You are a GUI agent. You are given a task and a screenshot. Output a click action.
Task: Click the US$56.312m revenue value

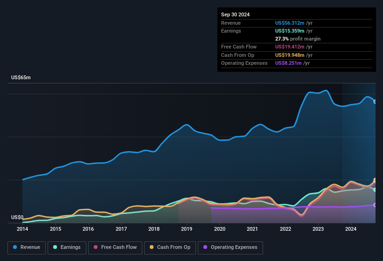point(290,23)
